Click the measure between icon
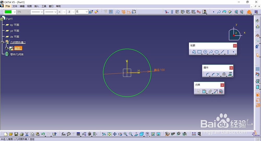Image resolution: width=261 pixels, height=141 pixels. 194,134
